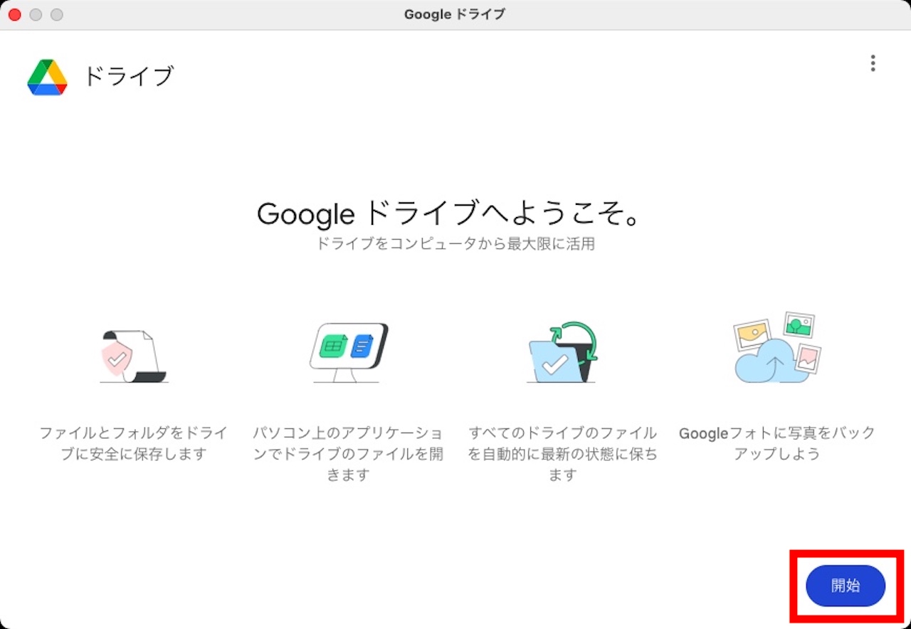
Task: Close the Google ドライブ window
Action: 14,14
